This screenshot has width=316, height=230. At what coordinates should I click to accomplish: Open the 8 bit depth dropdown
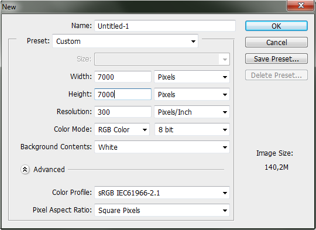click(x=192, y=129)
